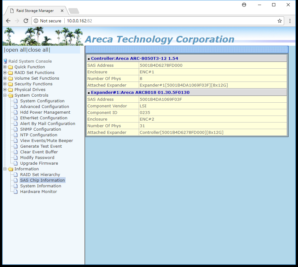
Task: Click the SNMP Configuration page icon
Action: coord(16,129)
